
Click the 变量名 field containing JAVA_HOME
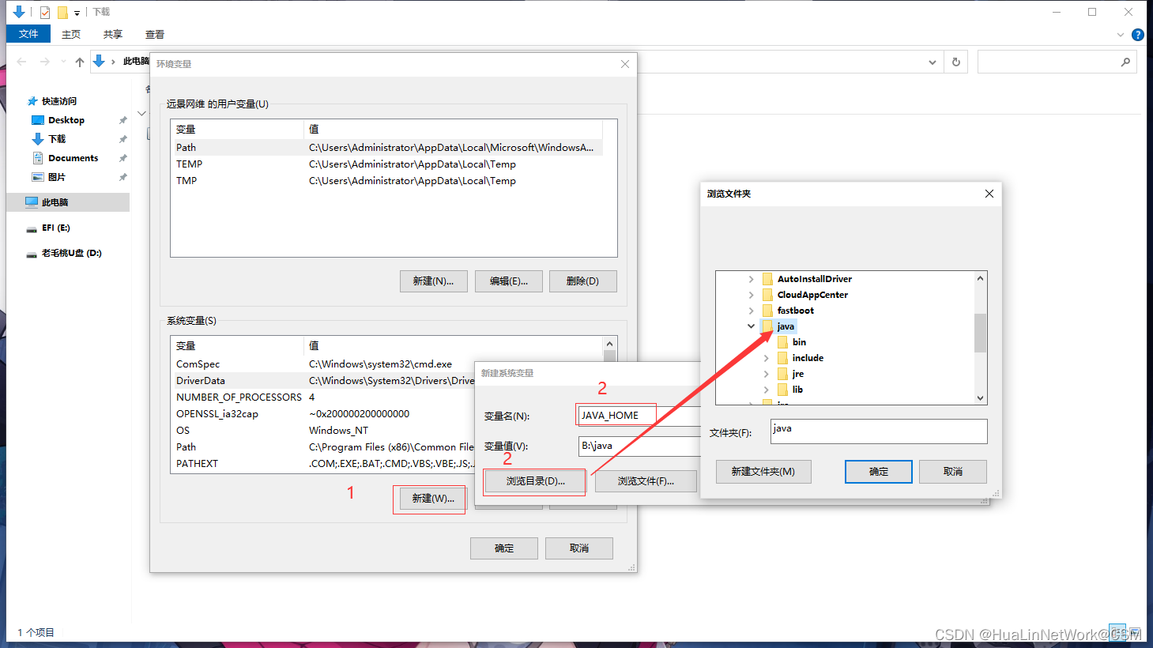click(x=639, y=416)
